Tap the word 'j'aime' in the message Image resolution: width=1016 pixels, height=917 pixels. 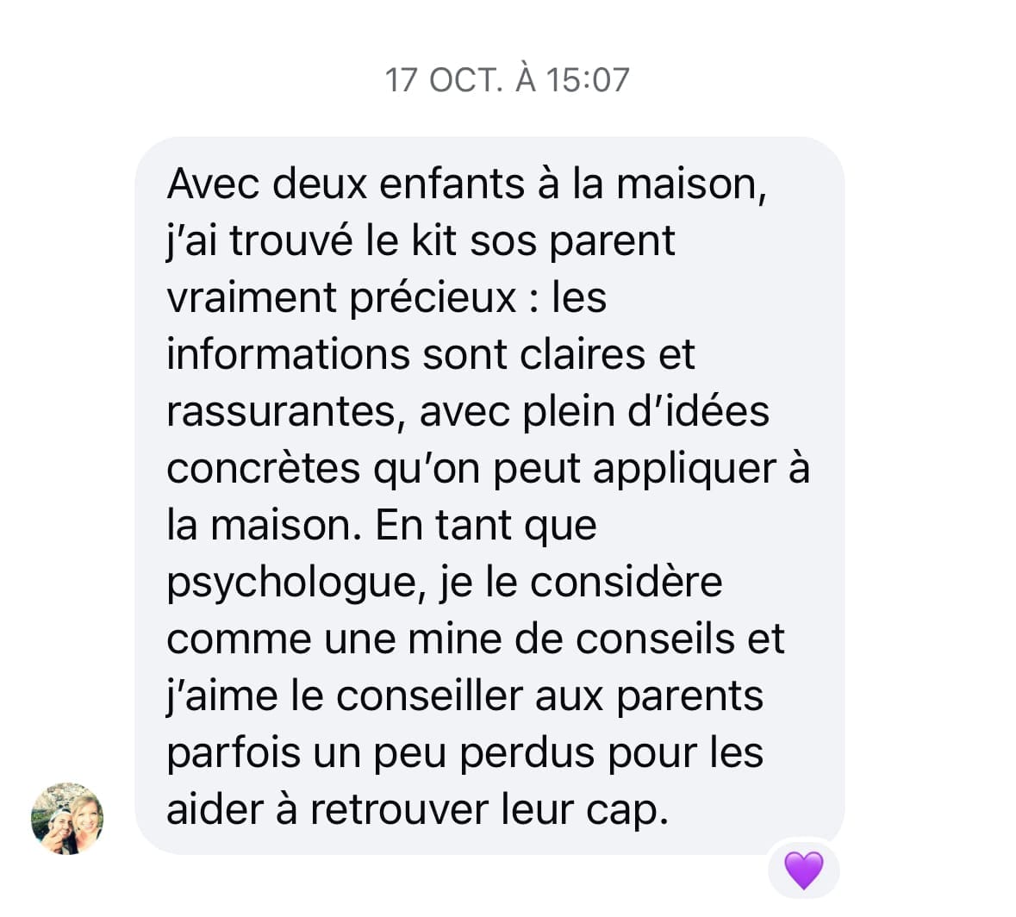[222, 696]
